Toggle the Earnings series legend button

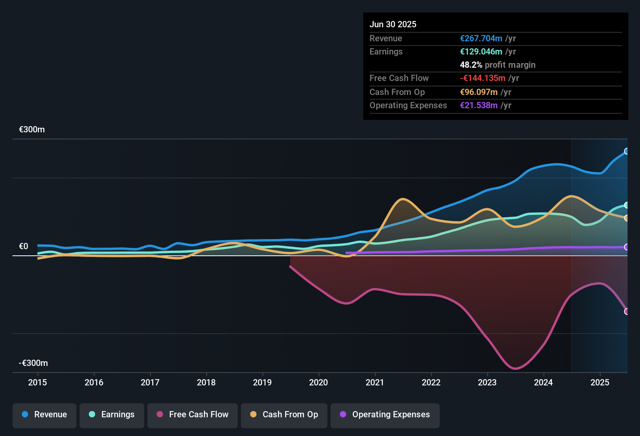point(112,415)
